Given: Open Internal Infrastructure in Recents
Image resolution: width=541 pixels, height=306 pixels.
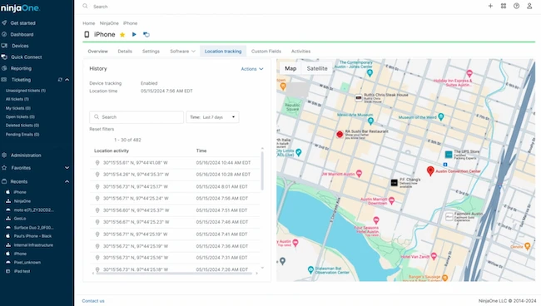Looking at the screenshot, I should pyautogui.click(x=33, y=245).
